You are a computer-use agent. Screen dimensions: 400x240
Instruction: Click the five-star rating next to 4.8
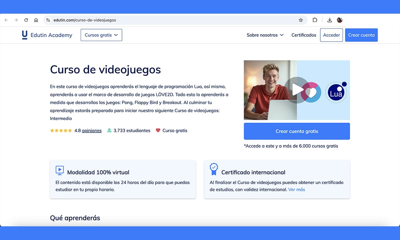tap(61, 130)
